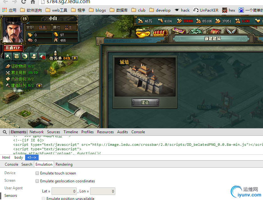Switch to the Sources tab
The height and width of the screenshot is (200, 263).
tap(53, 132)
